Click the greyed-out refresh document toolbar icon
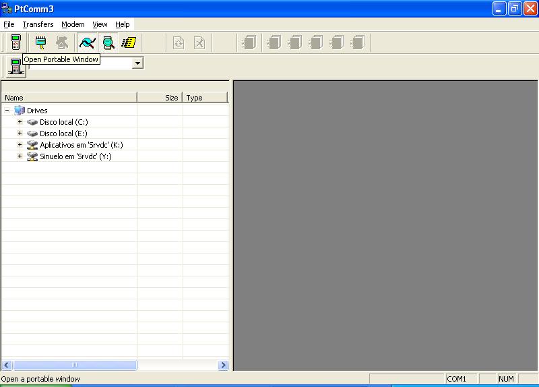Image resolution: width=539 pixels, height=387 pixels. 179,42
